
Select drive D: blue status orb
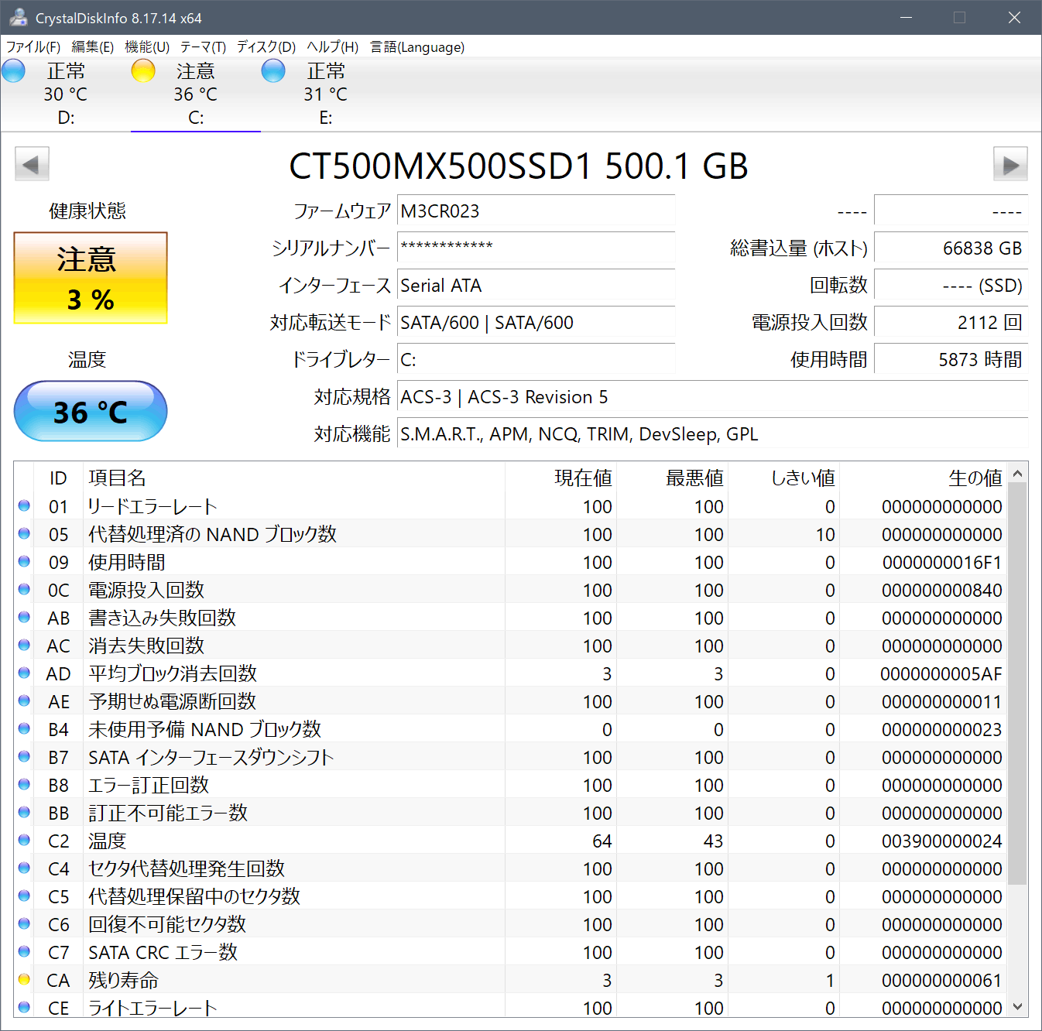click(x=13, y=71)
